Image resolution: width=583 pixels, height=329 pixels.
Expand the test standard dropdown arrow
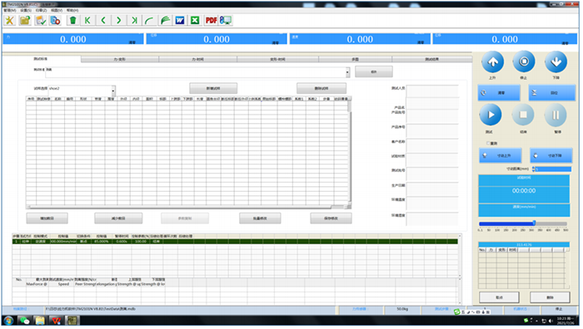click(x=347, y=72)
